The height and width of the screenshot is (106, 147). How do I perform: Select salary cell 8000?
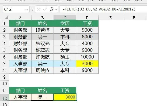(87, 37)
